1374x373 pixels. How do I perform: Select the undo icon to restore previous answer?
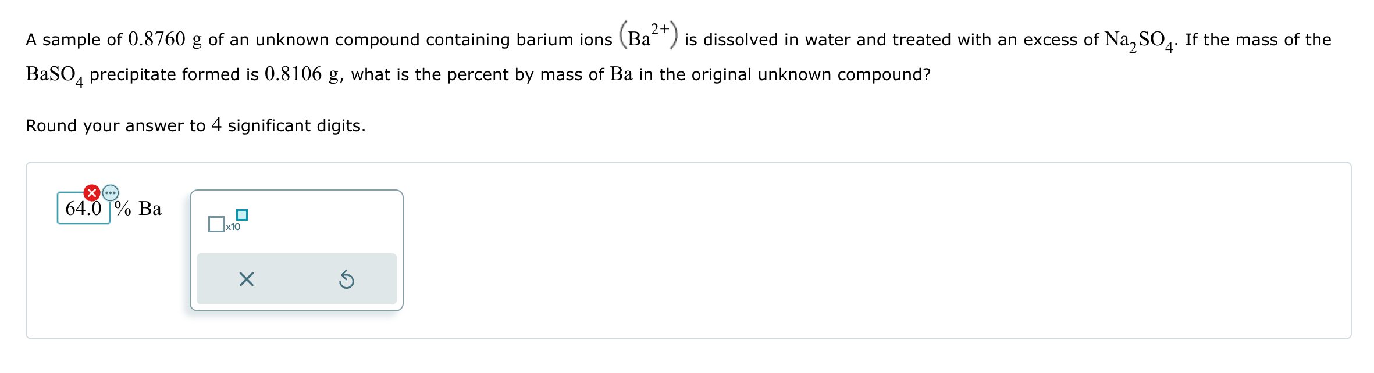(x=347, y=281)
